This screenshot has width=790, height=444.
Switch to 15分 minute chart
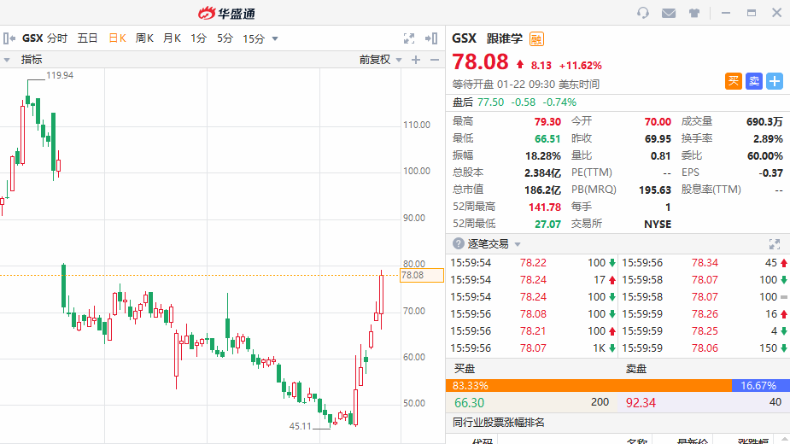[254, 38]
